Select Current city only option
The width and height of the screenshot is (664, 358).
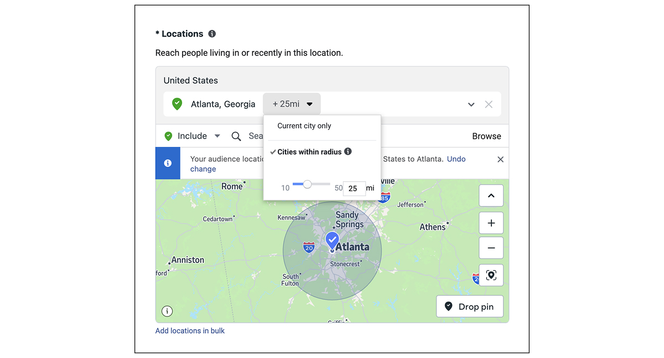pos(304,126)
